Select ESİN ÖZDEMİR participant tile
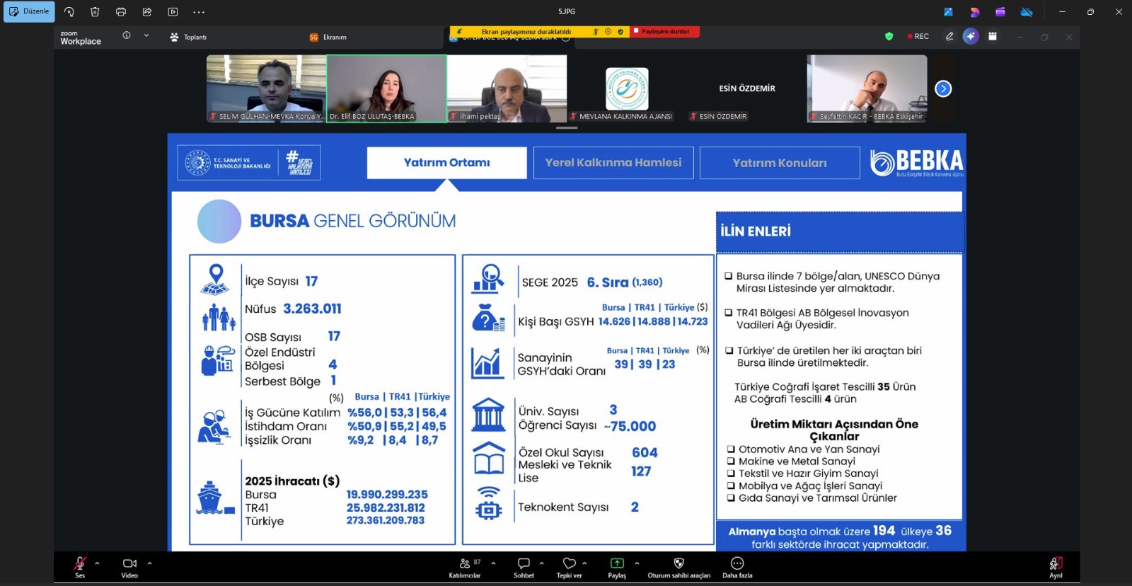This screenshot has width=1132, height=586. click(x=747, y=88)
